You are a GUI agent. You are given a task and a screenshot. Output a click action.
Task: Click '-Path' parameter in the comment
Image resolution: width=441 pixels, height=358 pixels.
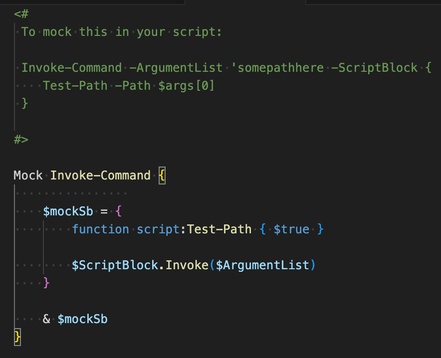pos(133,86)
